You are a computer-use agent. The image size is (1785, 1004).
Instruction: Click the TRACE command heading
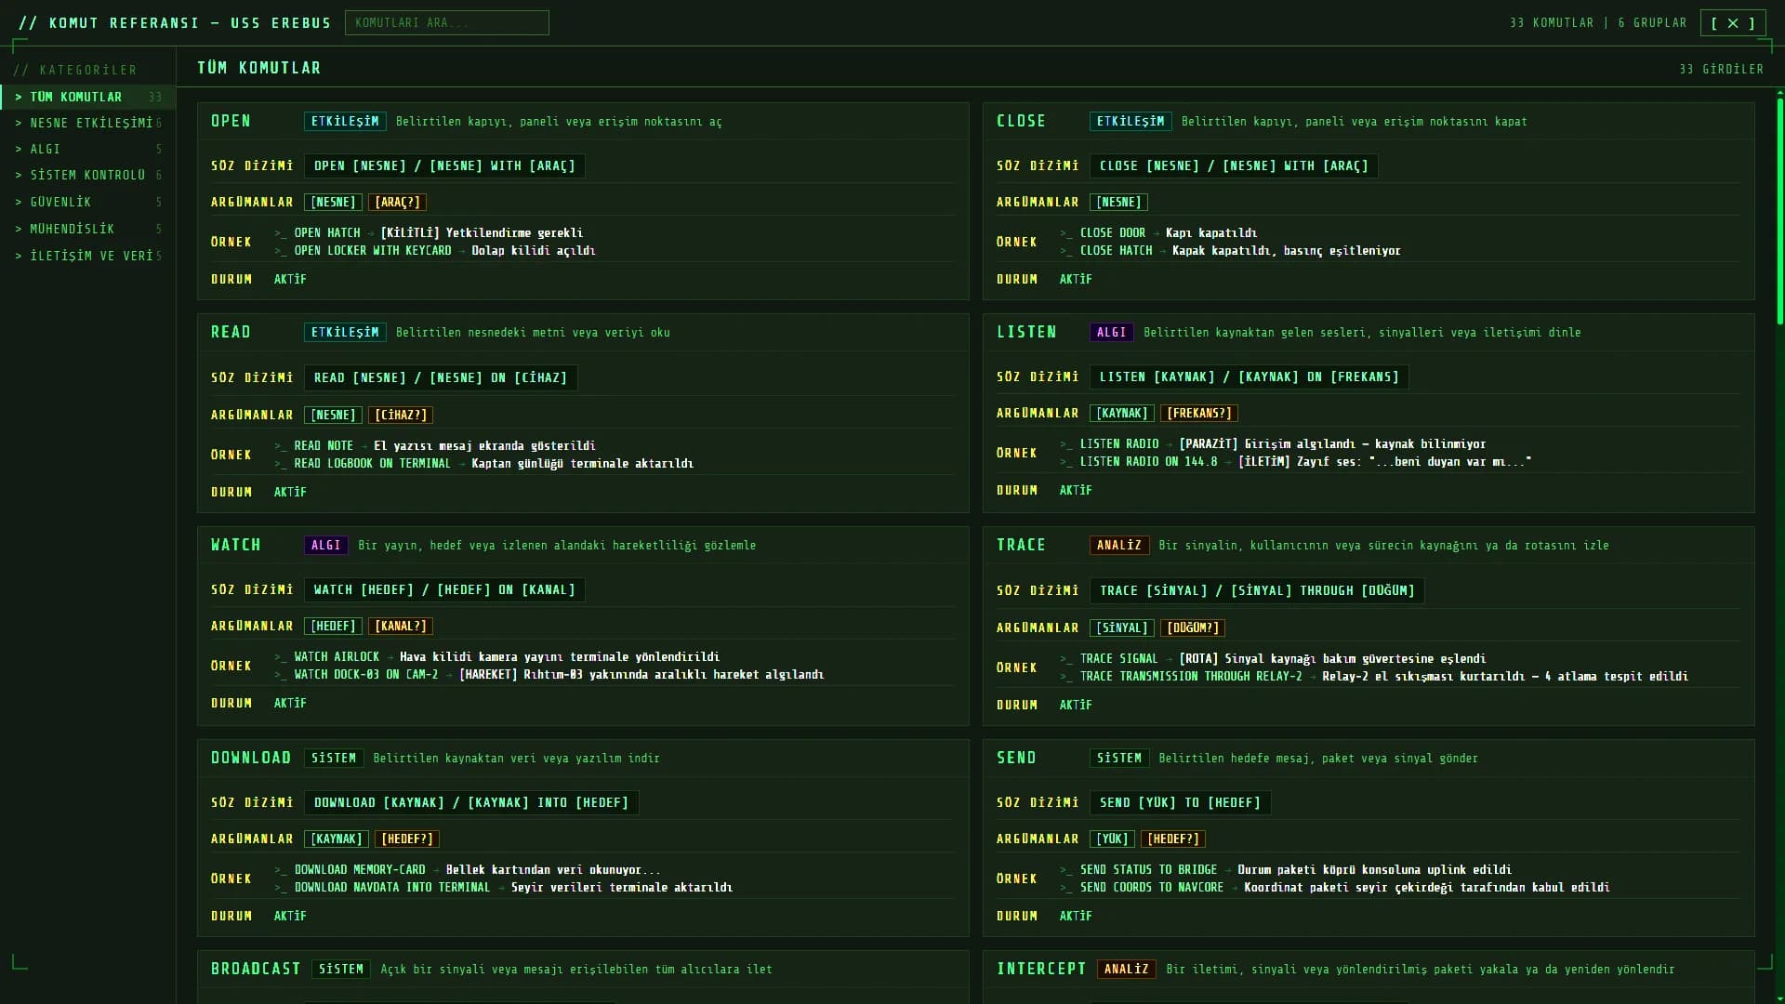click(1021, 545)
